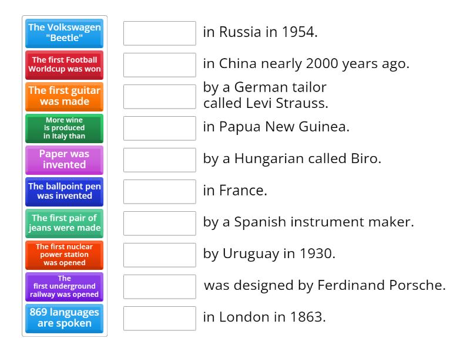Screen dimensions: 470x352
Task: Click the box next to 'in China nearly 2000 years ago'
Action: [159, 65]
